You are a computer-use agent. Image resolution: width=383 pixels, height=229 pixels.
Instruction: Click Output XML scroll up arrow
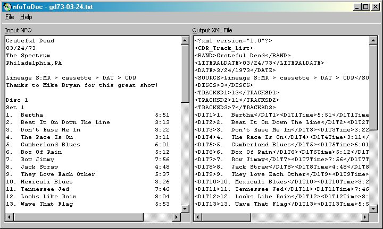pyautogui.click(x=373, y=40)
